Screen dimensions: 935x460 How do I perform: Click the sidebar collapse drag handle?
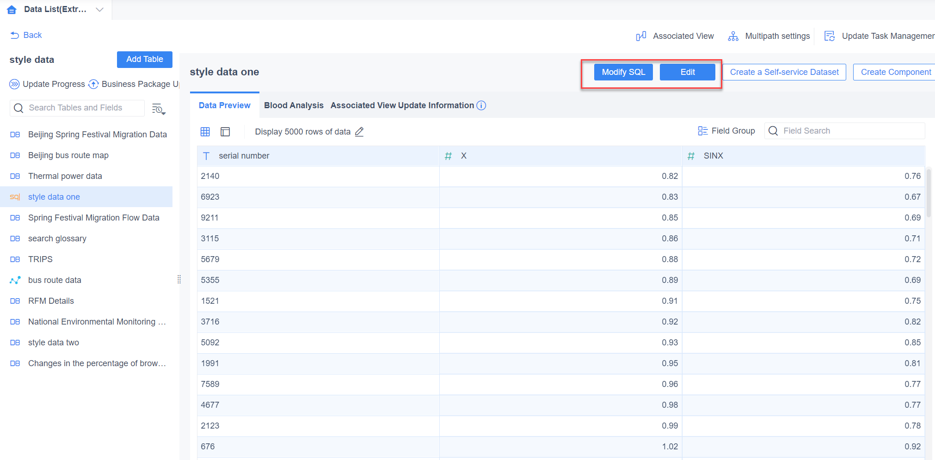coord(179,279)
